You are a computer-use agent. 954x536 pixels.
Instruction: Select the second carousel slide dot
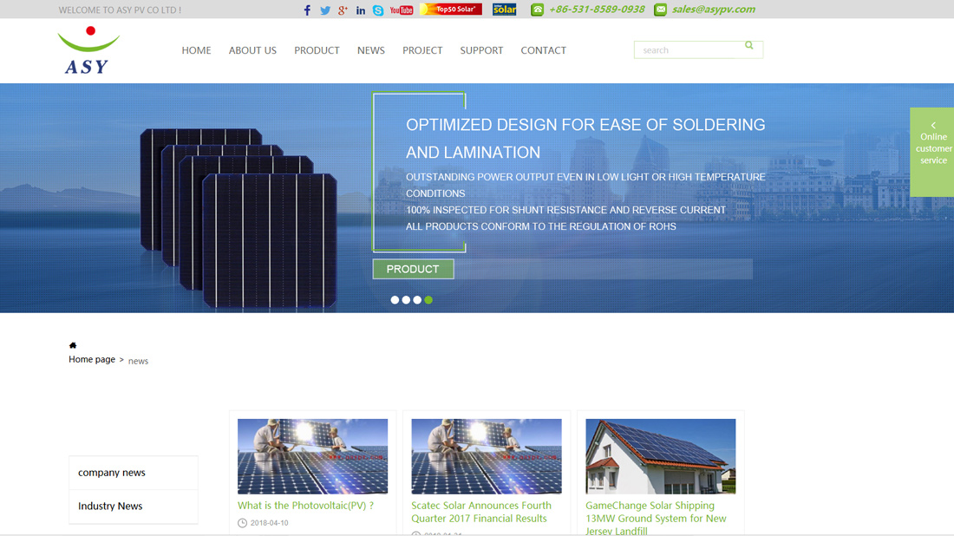point(406,300)
